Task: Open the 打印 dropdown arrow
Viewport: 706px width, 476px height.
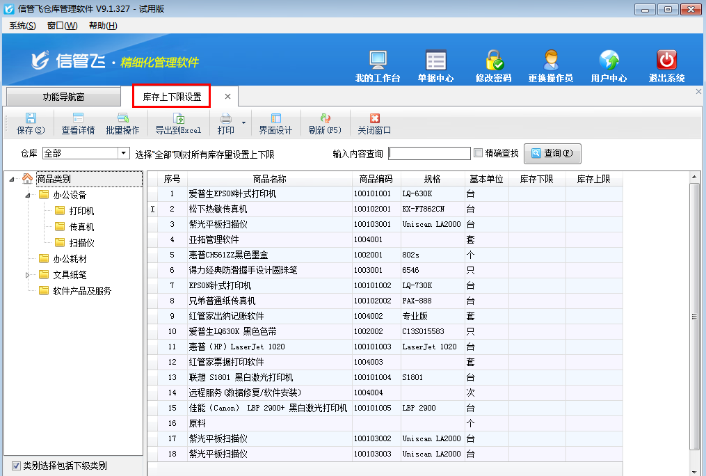Action: click(243, 123)
